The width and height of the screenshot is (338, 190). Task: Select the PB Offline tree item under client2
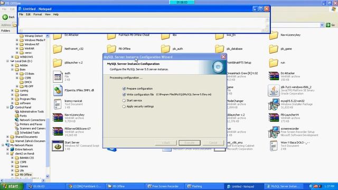pos(25,175)
